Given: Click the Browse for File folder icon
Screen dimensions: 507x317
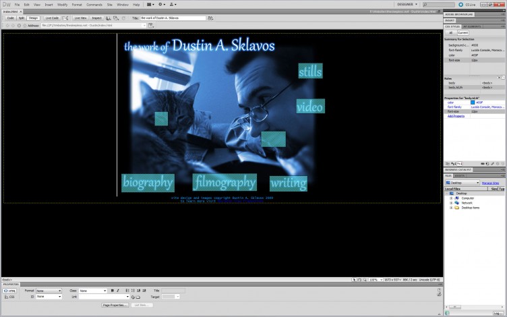Looking at the screenshot, I should (x=138, y=297).
